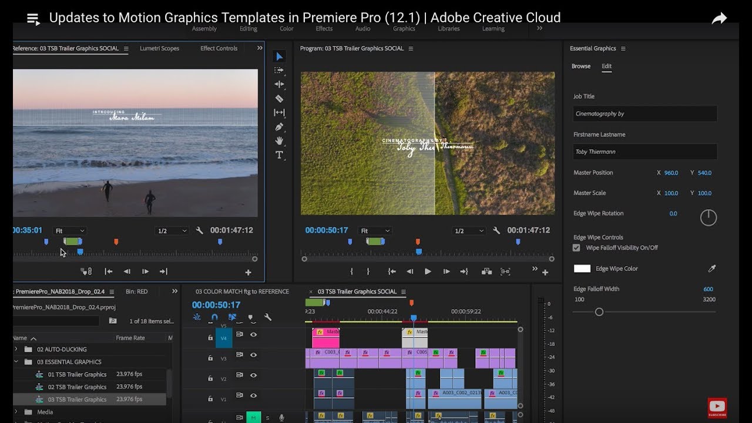The height and width of the screenshot is (423, 752).
Task: Select the Type tool
Action: click(279, 155)
